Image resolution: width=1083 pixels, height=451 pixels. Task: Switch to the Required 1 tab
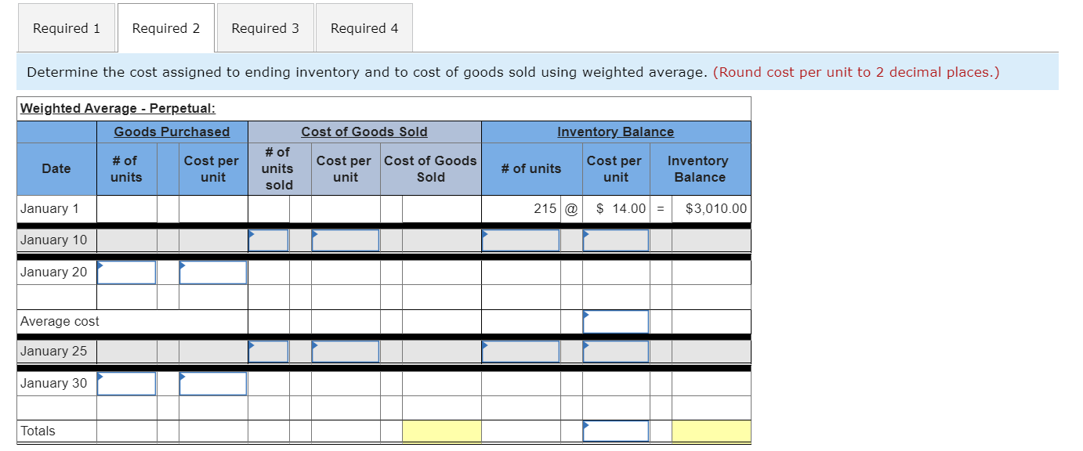click(x=66, y=27)
